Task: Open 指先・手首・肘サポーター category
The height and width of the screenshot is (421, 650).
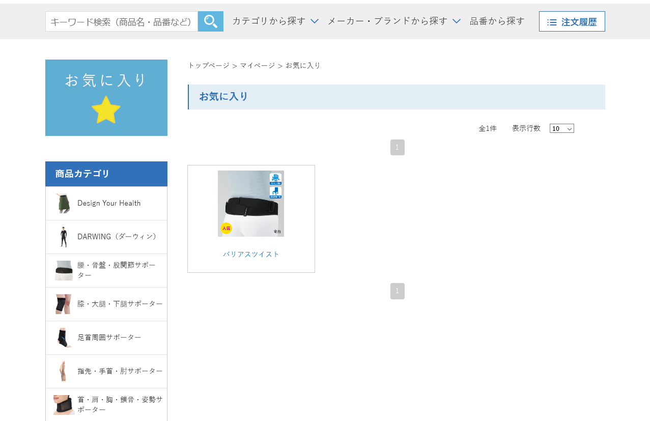Action: pos(106,371)
